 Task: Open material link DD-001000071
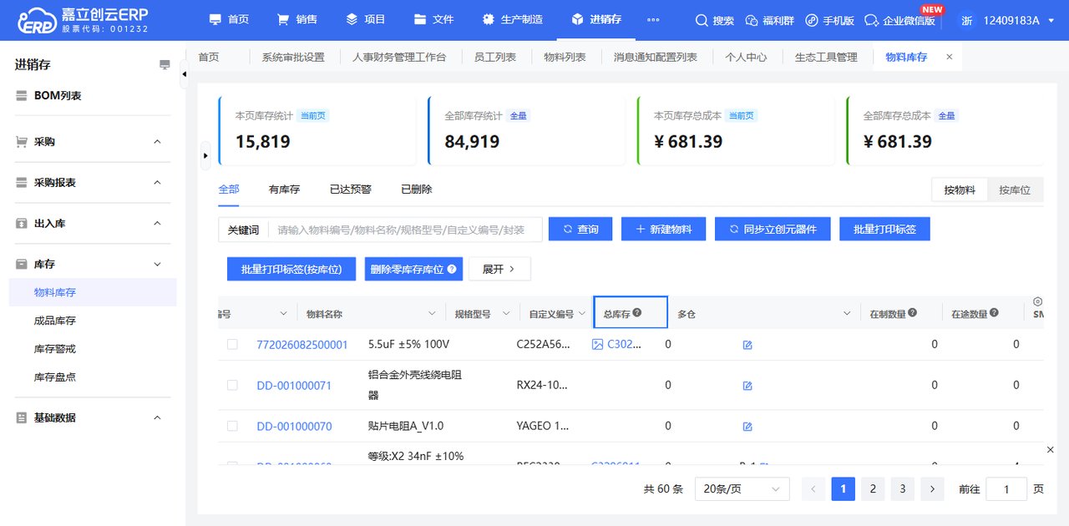point(294,386)
